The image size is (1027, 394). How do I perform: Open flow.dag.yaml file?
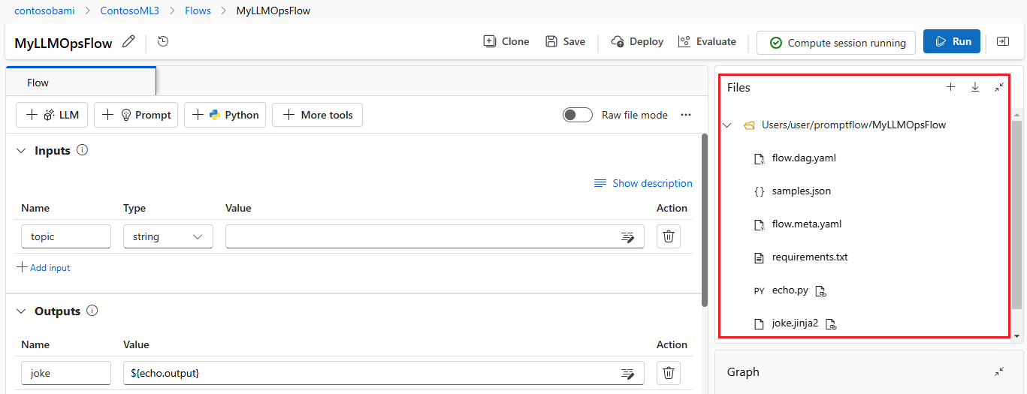(x=803, y=158)
